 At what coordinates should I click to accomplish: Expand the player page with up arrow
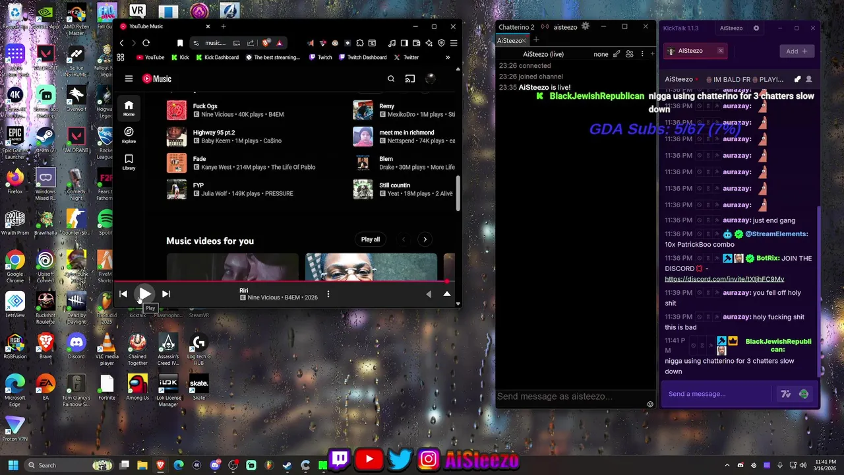[x=447, y=294]
